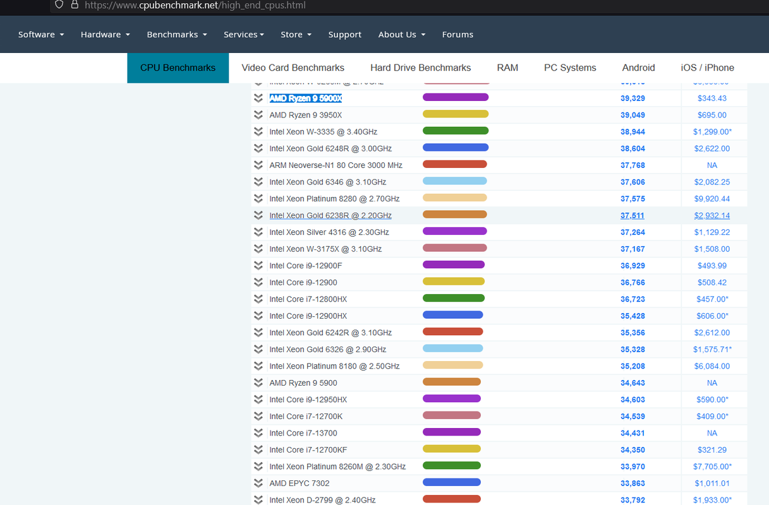769x505 pixels.
Task: Open the Intel Core i7-12700KF link
Action: [308, 449]
